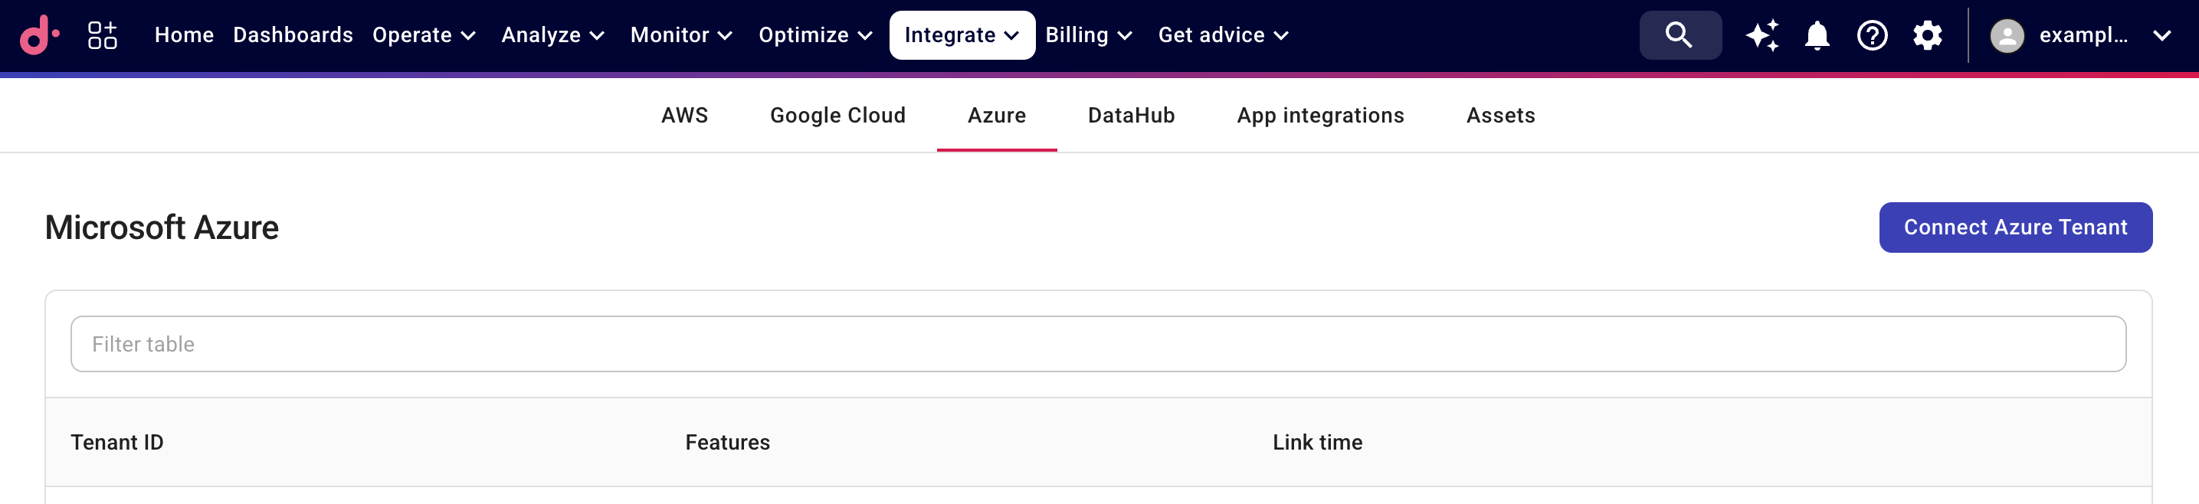Focus the Filter table input
Image resolution: width=2199 pixels, height=504 pixels.
pos(1098,344)
